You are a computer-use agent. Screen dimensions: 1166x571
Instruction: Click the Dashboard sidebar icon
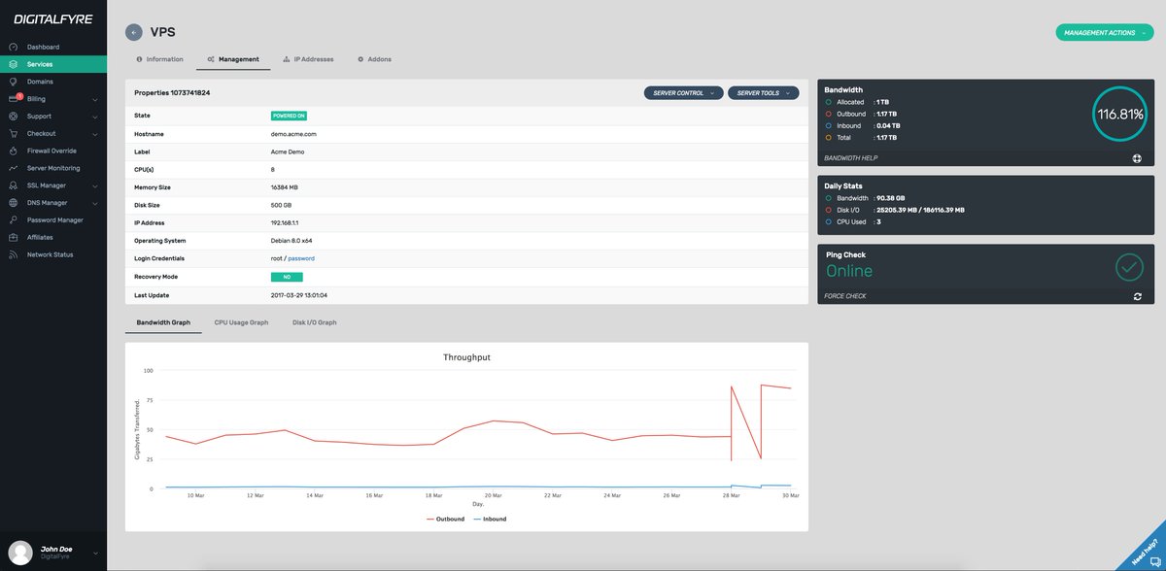tap(13, 47)
